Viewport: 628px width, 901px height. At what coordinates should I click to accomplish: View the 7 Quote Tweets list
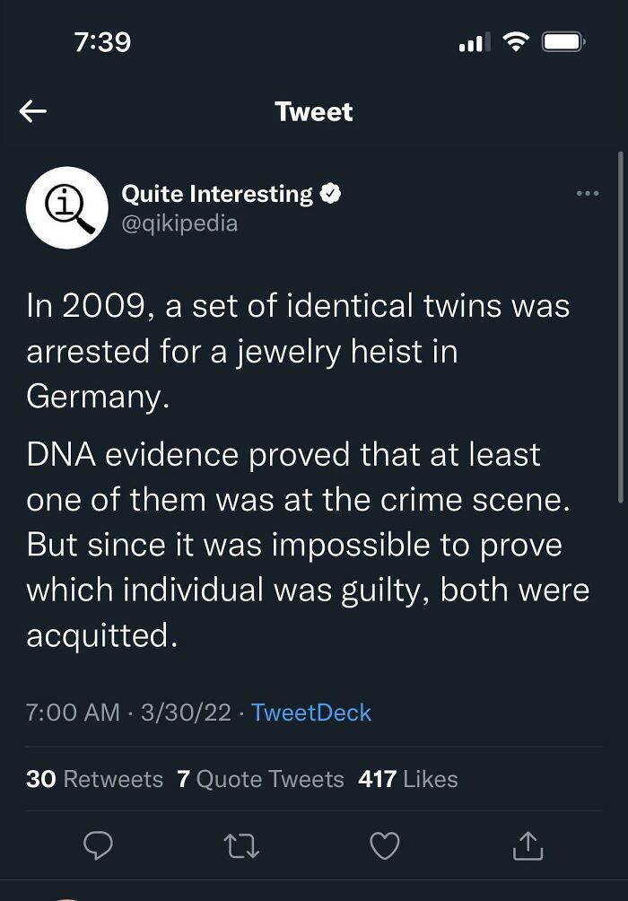click(260, 779)
